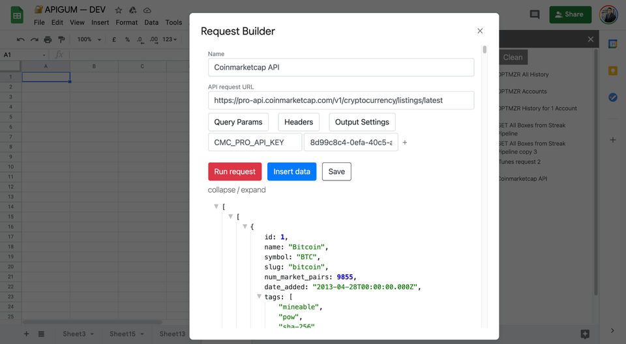
Task: Open the Tools menu
Action: [173, 23]
